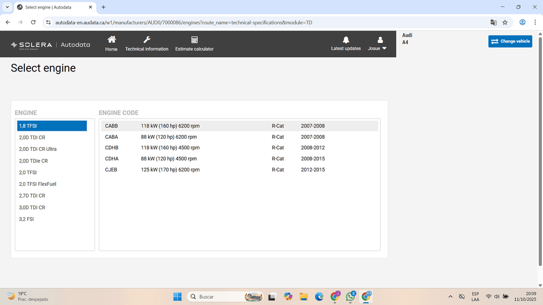Image resolution: width=543 pixels, height=305 pixels.
Task: Click the Home house icon
Action: pos(111,40)
